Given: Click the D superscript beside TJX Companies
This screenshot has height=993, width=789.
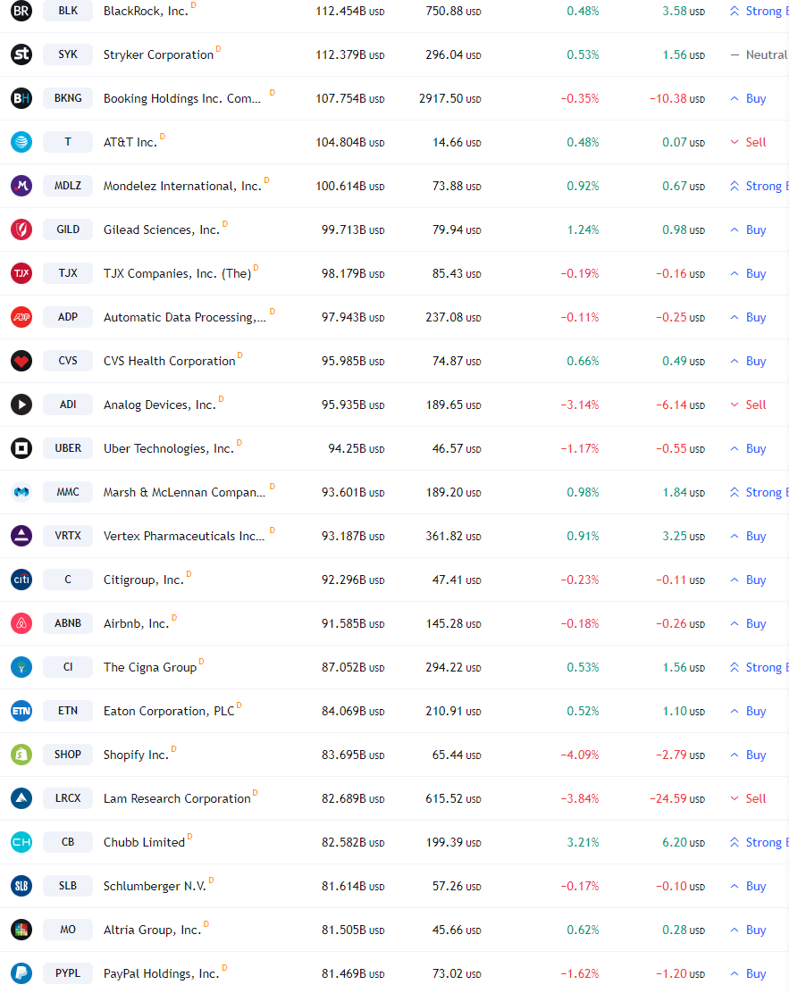Looking at the screenshot, I should coord(256,267).
